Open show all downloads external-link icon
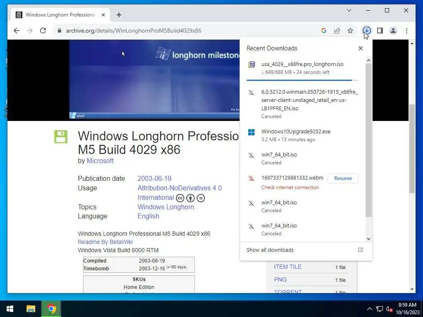Viewport: 423px width, 317px height. click(360, 250)
